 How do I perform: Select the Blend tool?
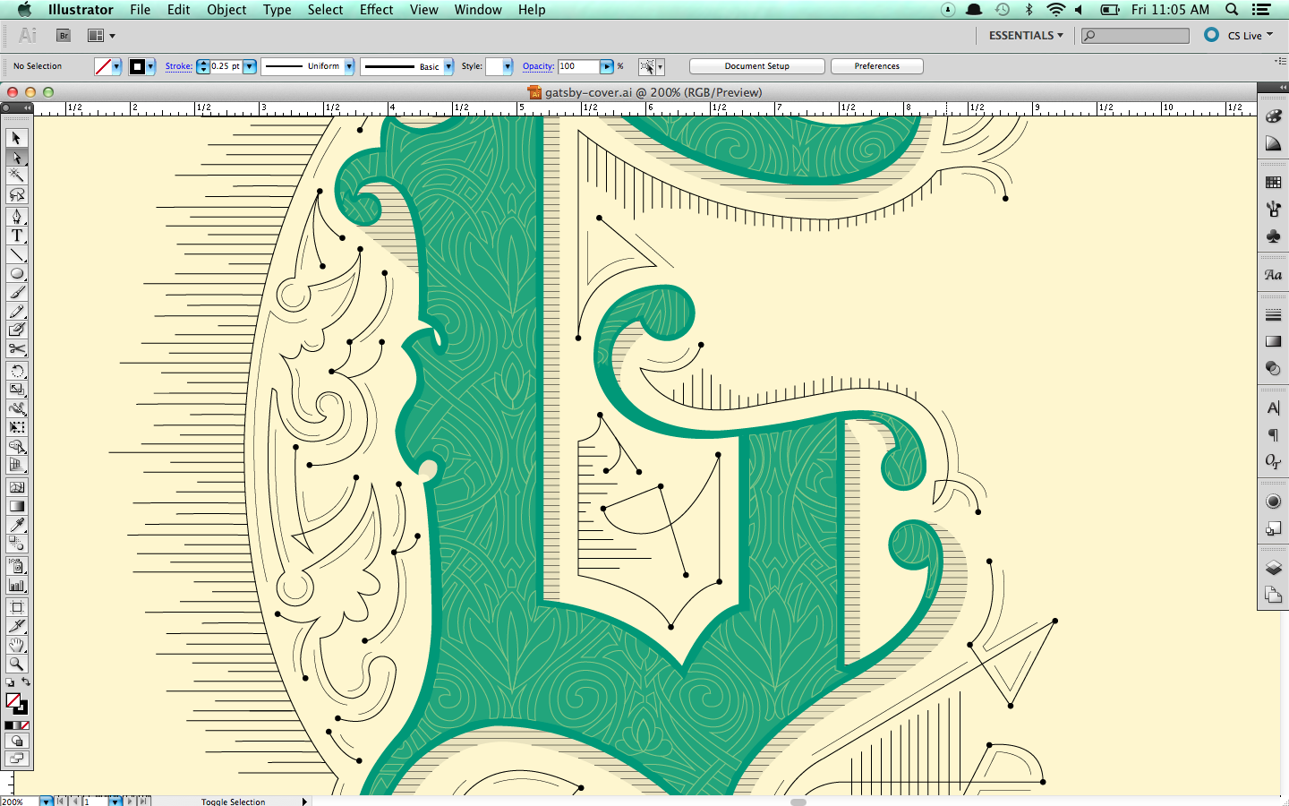(x=16, y=544)
